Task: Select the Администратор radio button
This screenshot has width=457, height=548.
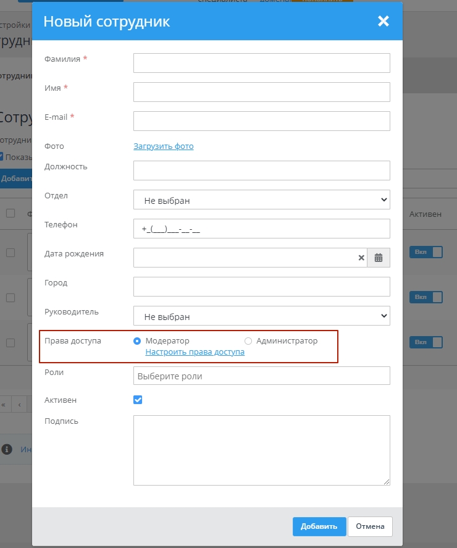Action: pos(248,341)
